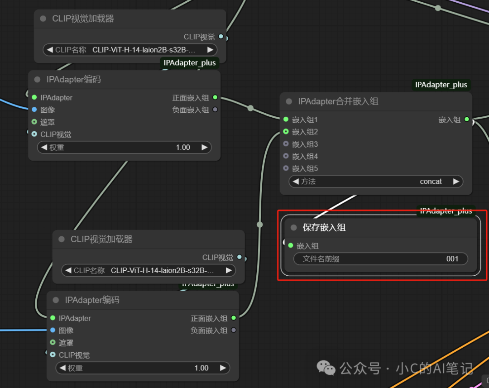The image size is (489, 388).
Task: Increase 权重 on upper IPAdapter编码 with right arrow
Action: coord(204,147)
